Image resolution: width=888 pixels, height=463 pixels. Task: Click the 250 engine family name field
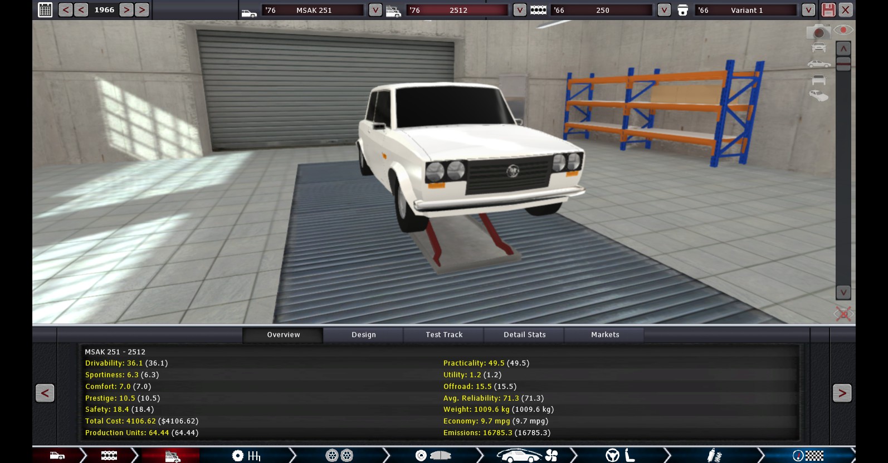(602, 10)
